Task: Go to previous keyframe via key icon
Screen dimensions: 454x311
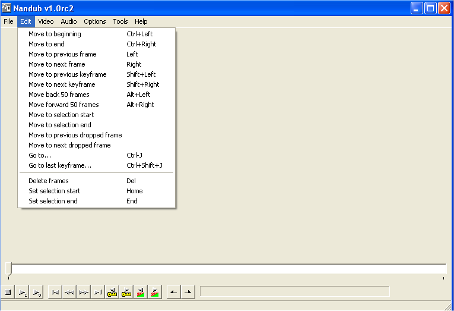Action: (112, 292)
